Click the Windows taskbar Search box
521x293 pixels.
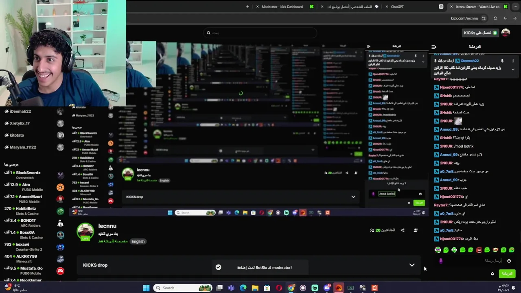[183, 288]
